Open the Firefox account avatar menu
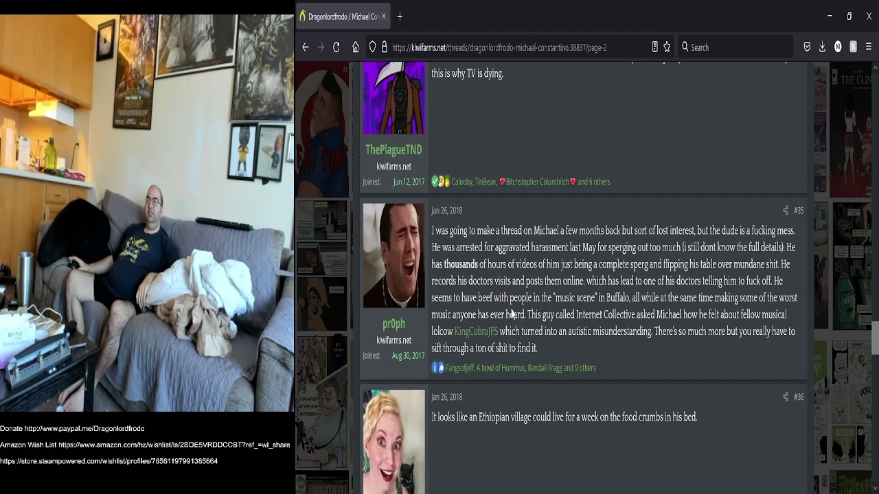This screenshot has height=494, width=879. (x=838, y=47)
